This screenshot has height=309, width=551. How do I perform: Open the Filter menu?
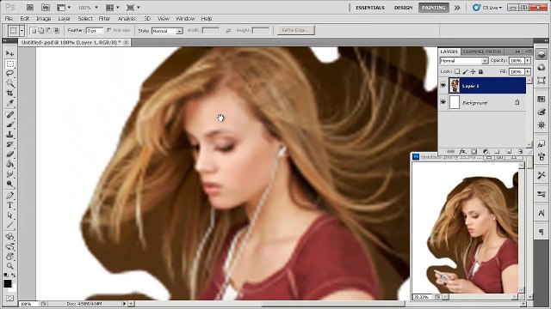pos(104,18)
